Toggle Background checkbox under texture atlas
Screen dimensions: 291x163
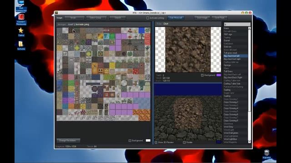130,141
